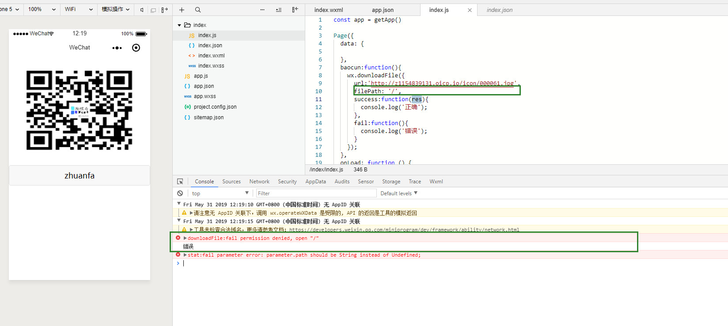728x326 pixels.
Task: Open the developers.weixin.qq.com network doc link
Action: (x=404, y=230)
